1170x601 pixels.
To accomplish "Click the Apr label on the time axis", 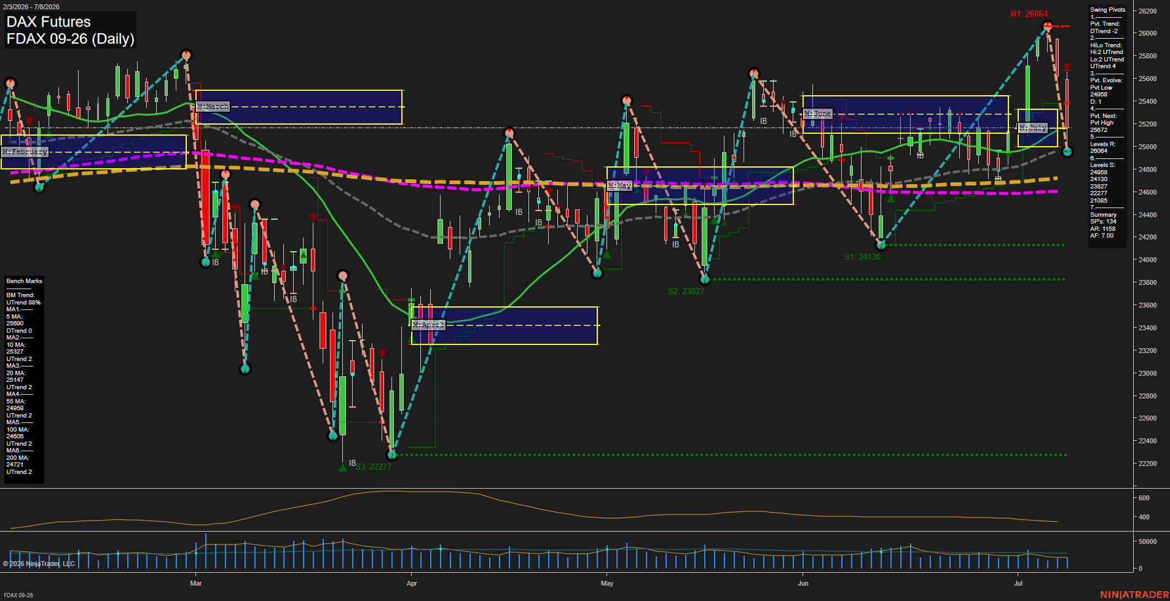I will (412, 583).
